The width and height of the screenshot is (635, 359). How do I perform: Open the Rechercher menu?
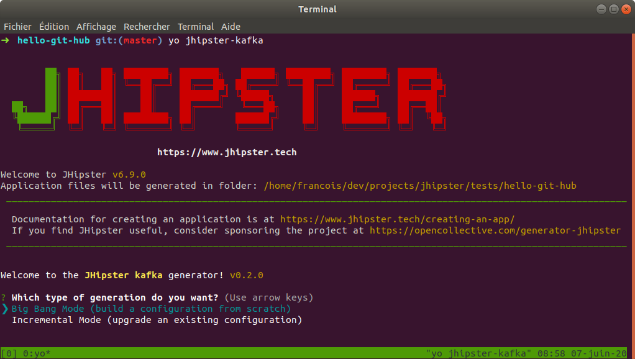point(147,27)
